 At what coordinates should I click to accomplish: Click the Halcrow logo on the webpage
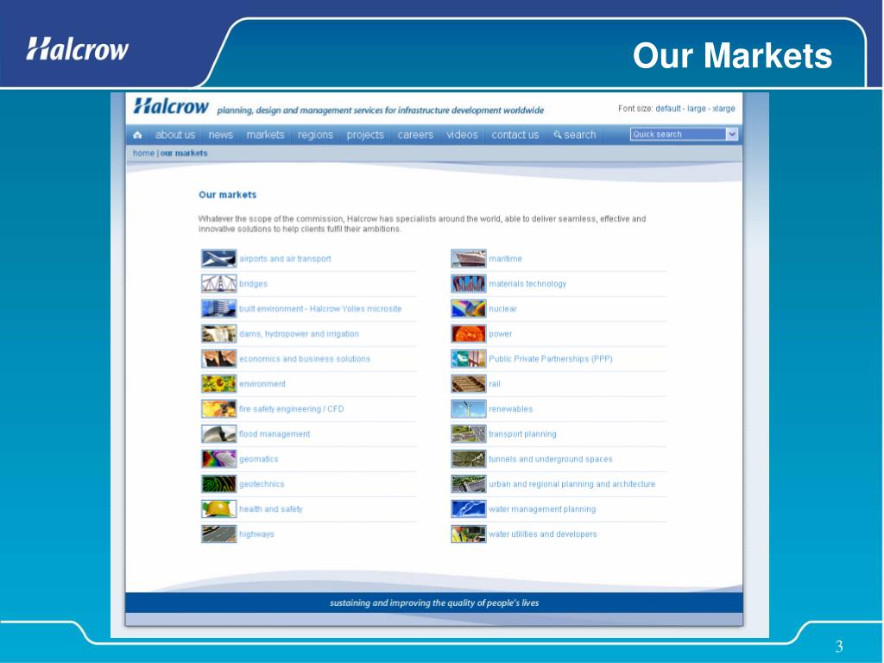(171, 106)
